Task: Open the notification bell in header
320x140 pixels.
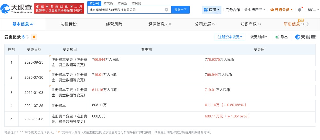Action: click(x=300, y=10)
